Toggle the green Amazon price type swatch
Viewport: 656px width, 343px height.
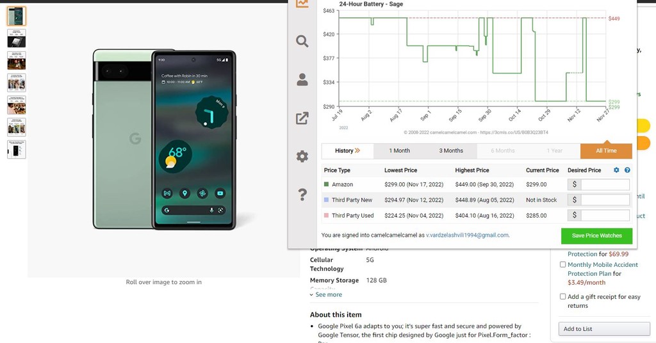tap(326, 184)
